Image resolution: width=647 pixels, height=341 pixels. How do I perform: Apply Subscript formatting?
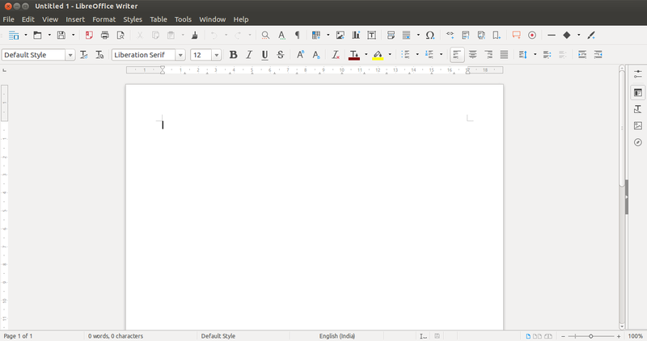tap(315, 55)
